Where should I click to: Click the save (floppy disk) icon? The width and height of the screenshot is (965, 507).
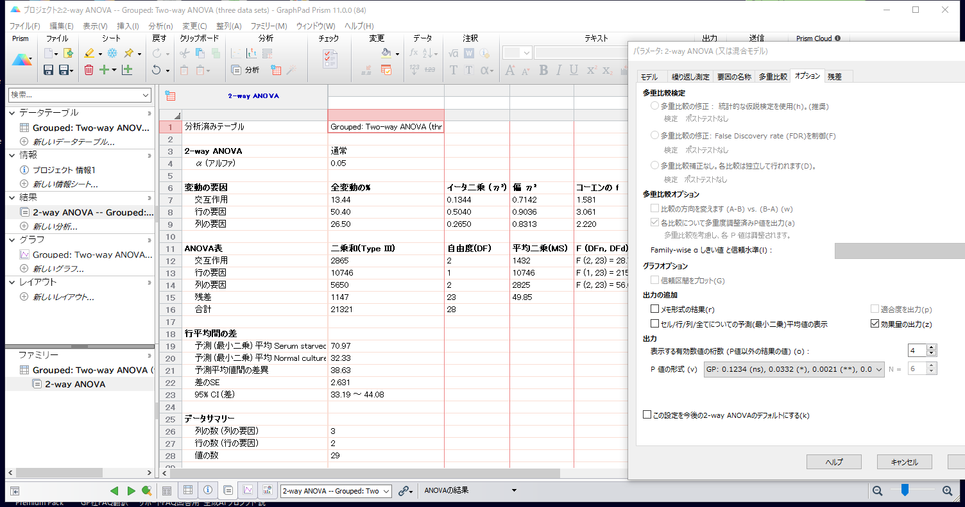coord(49,70)
